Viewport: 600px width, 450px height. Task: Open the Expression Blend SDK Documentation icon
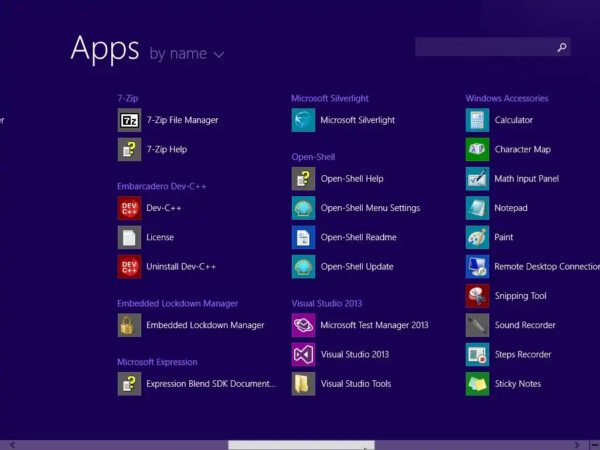[129, 383]
